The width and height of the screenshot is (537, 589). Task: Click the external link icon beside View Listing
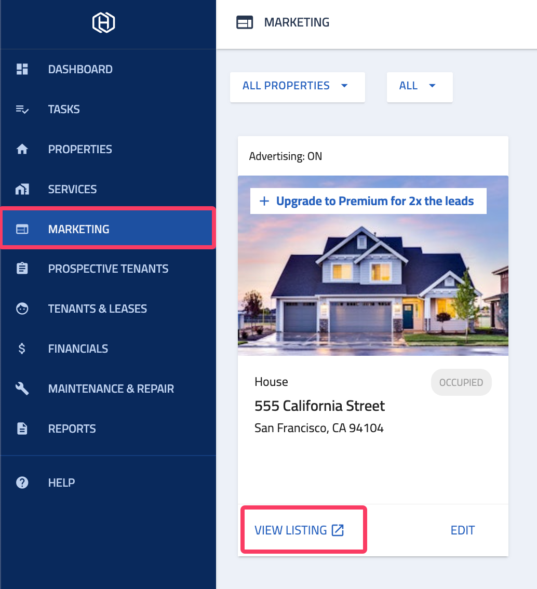click(338, 530)
